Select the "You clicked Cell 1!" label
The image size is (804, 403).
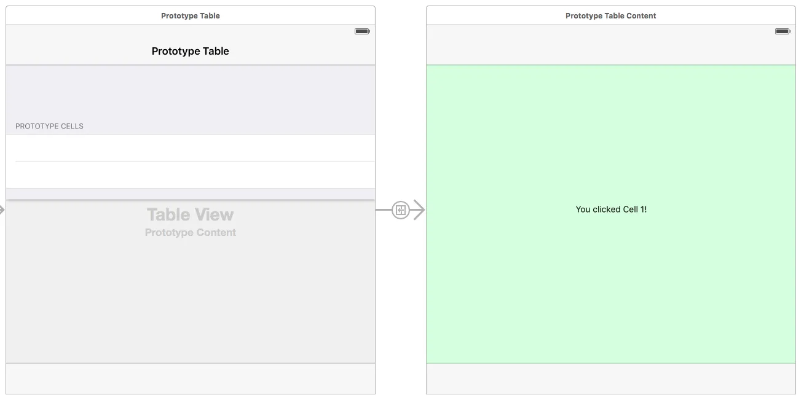coord(611,209)
